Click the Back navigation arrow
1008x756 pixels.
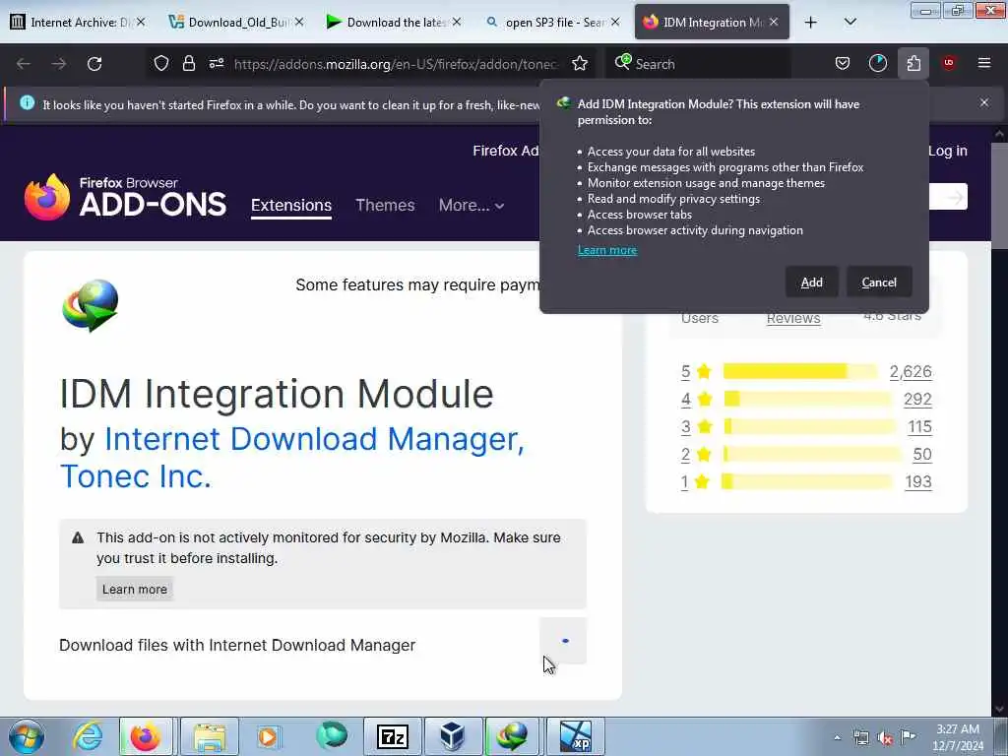coord(24,64)
